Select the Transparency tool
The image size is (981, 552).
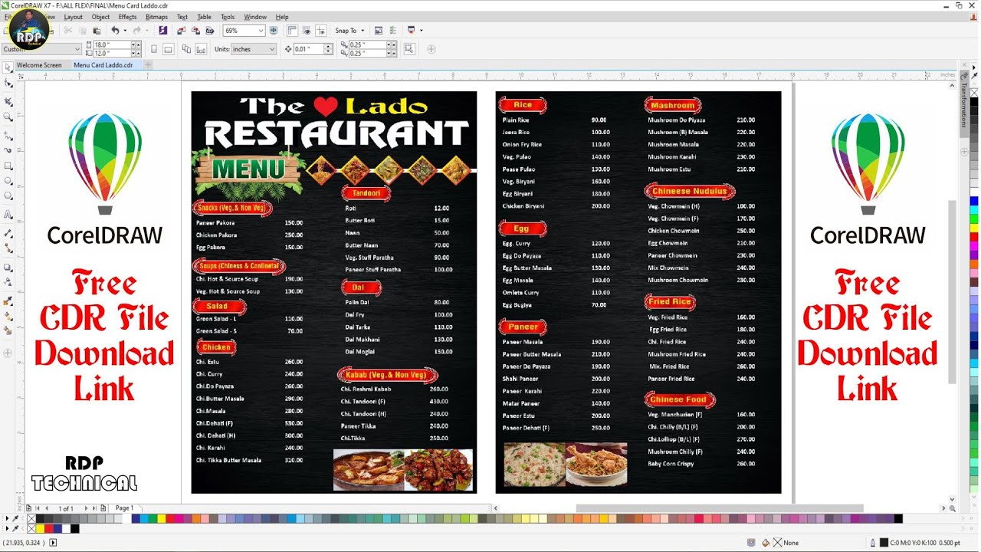pos(8,284)
